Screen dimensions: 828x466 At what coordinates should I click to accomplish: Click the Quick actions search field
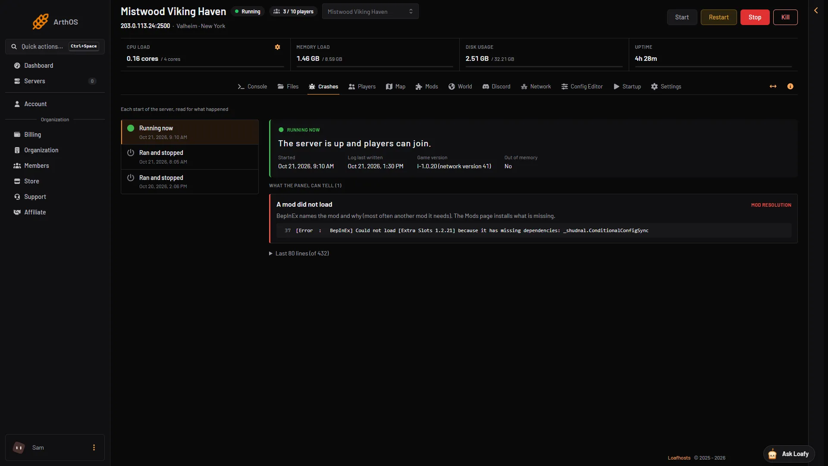click(55, 46)
